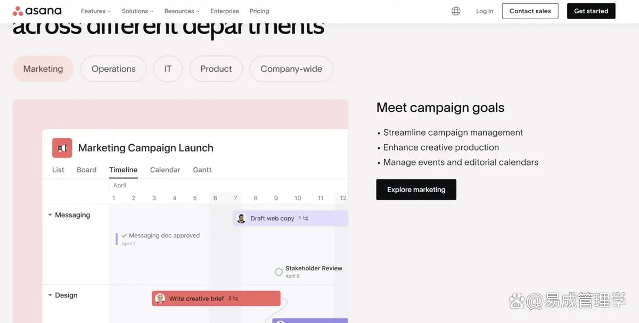Open the Solutions dropdown menu
Screen dimensions: 639x323
pyautogui.click(x=137, y=11)
